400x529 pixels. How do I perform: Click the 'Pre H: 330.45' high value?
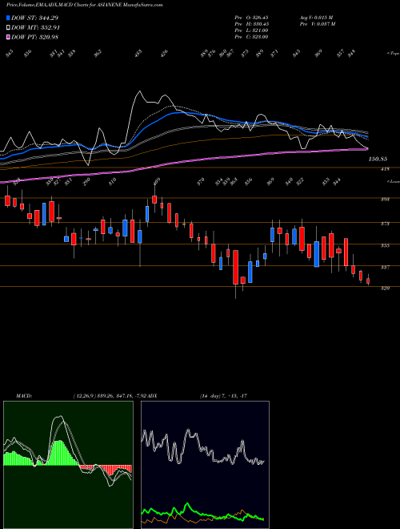pyautogui.click(x=251, y=24)
